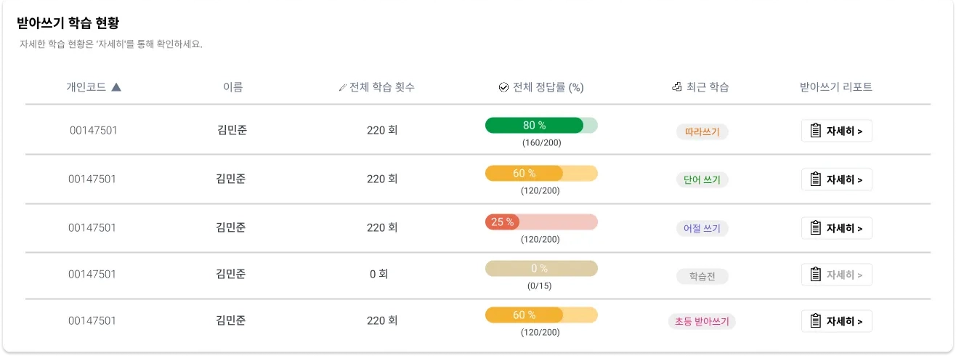This screenshot has height=356, width=956.
Task: Click the green 80 % accuracy bar
Action: coord(541,125)
